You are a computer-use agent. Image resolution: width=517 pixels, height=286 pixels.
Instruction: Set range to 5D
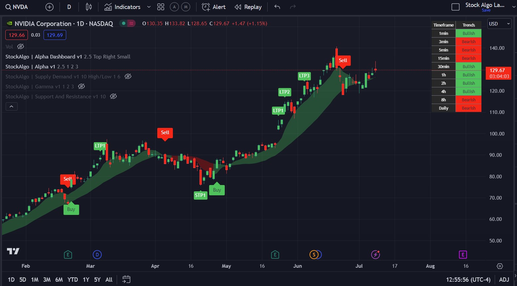pyautogui.click(x=23, y=280)
